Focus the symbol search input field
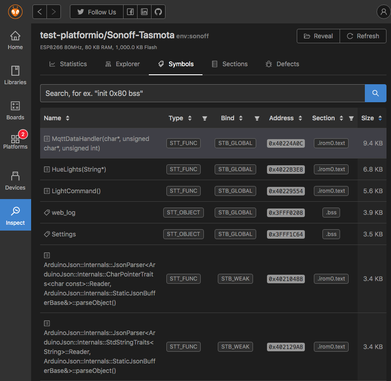 point(202,93)
